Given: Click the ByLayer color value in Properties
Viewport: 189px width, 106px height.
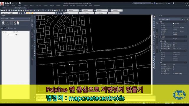Looking at the screenshot, I should pos(177,24).
